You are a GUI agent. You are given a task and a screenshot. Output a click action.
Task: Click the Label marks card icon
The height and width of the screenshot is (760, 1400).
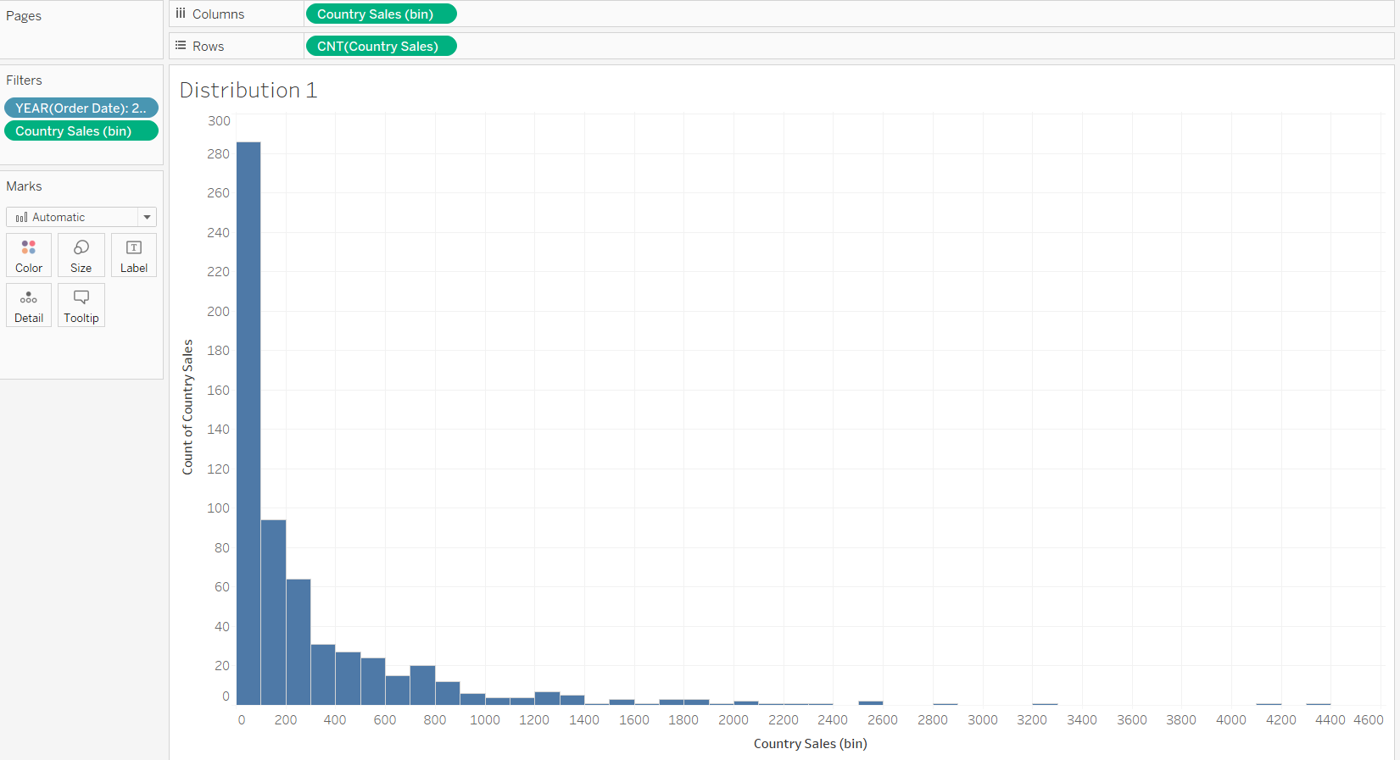pos(134,255)
